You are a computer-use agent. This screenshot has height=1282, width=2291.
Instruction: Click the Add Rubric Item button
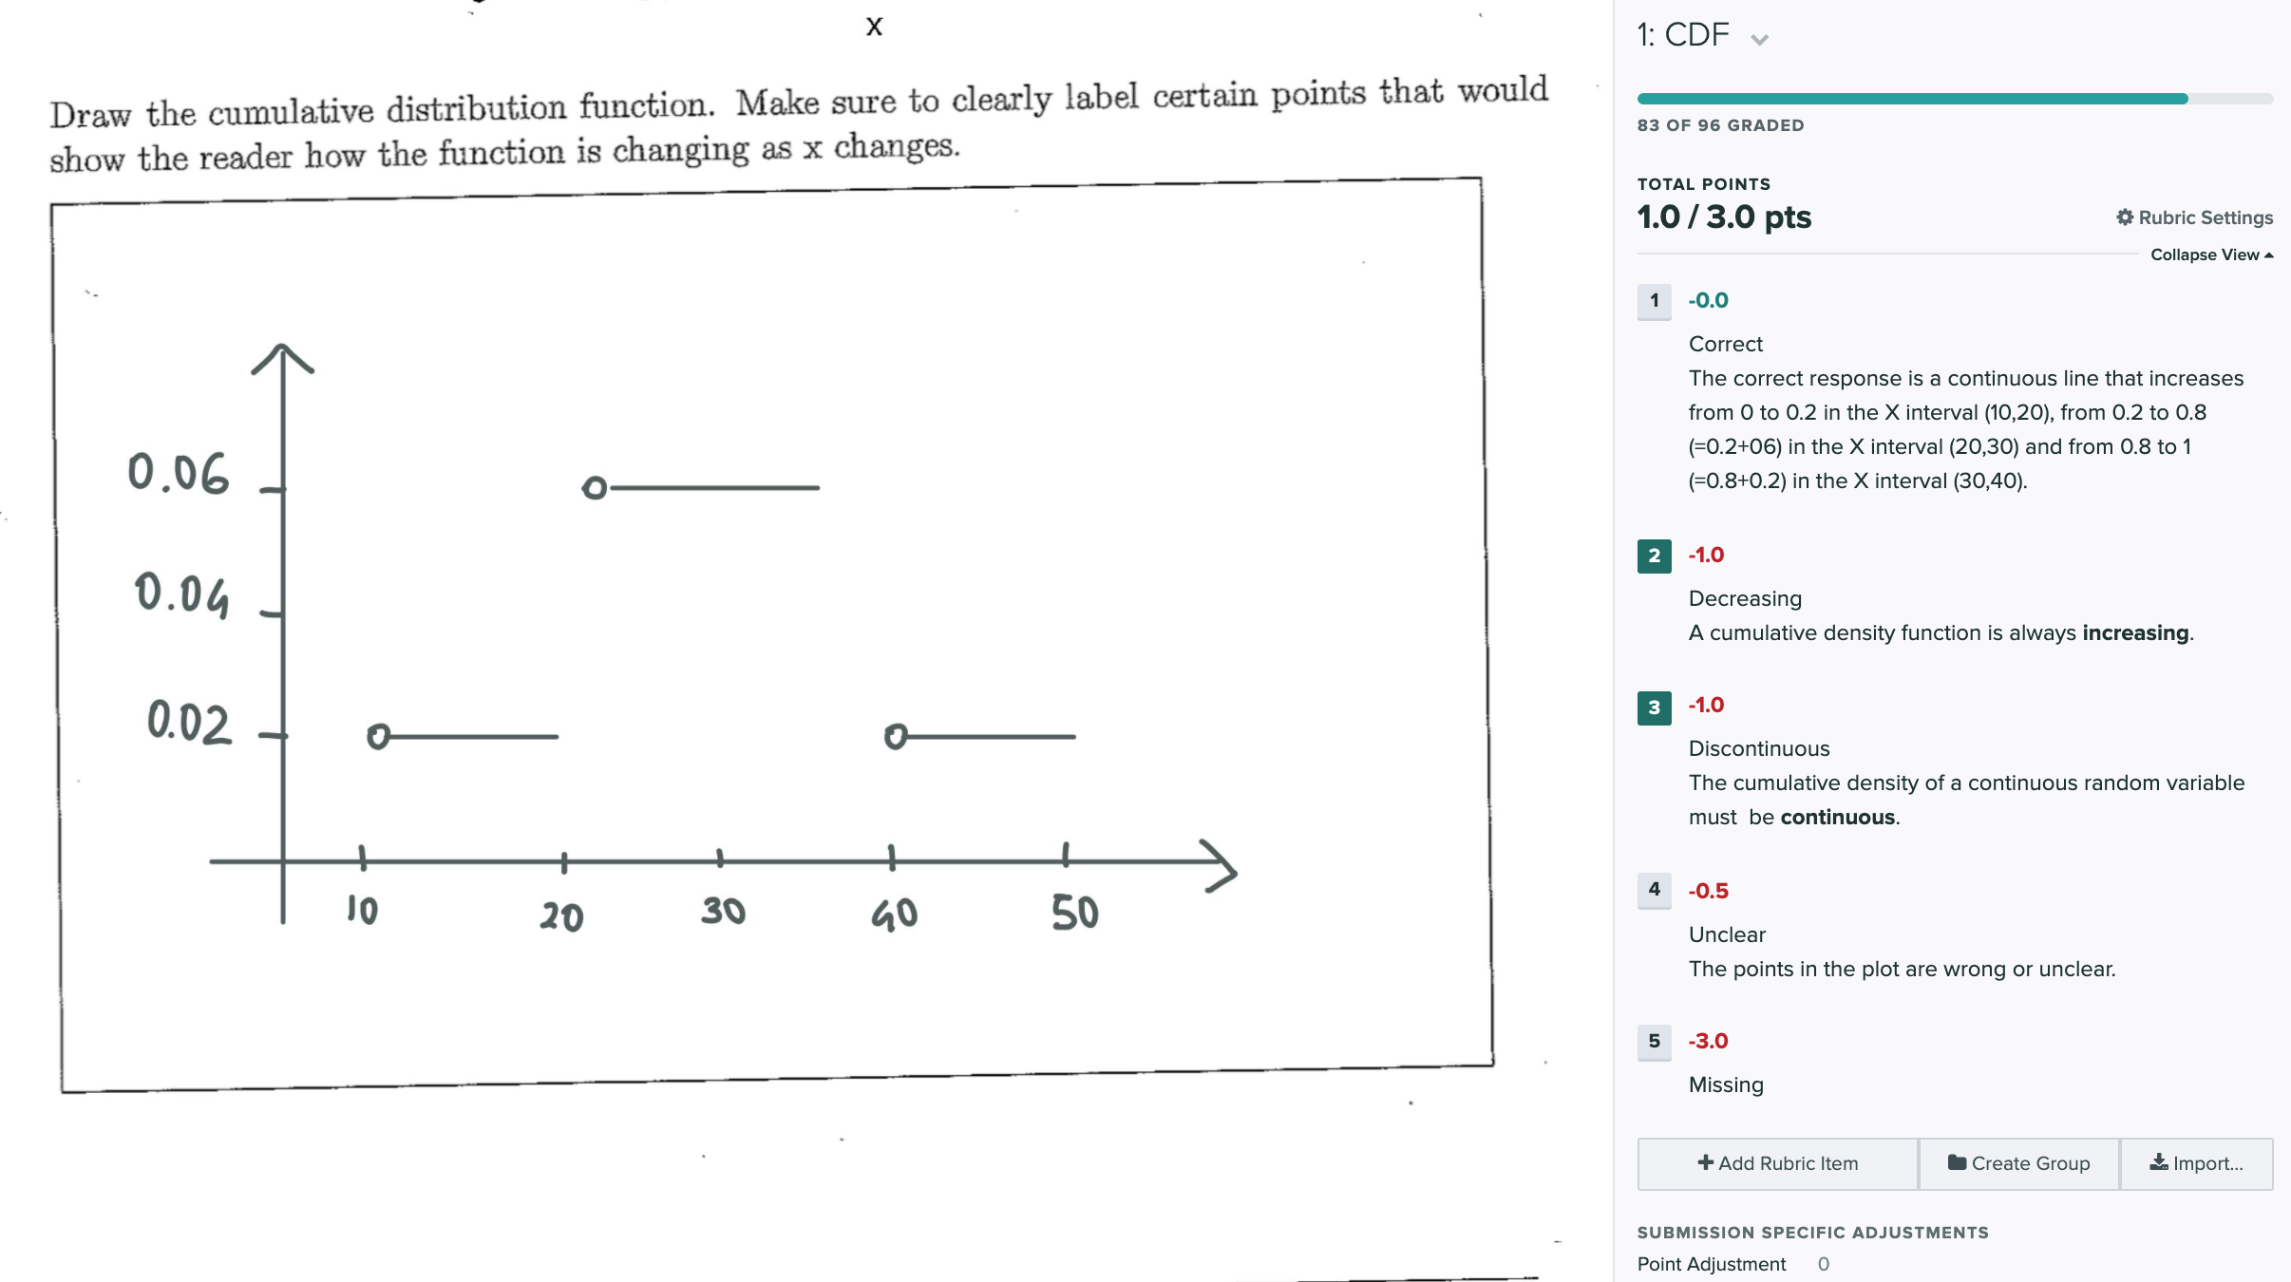pyautogui.click(x=1780, y=1164)
